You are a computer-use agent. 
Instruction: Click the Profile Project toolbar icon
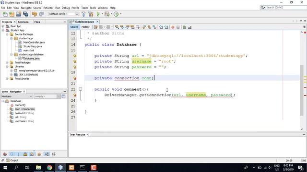pos(116,14)
